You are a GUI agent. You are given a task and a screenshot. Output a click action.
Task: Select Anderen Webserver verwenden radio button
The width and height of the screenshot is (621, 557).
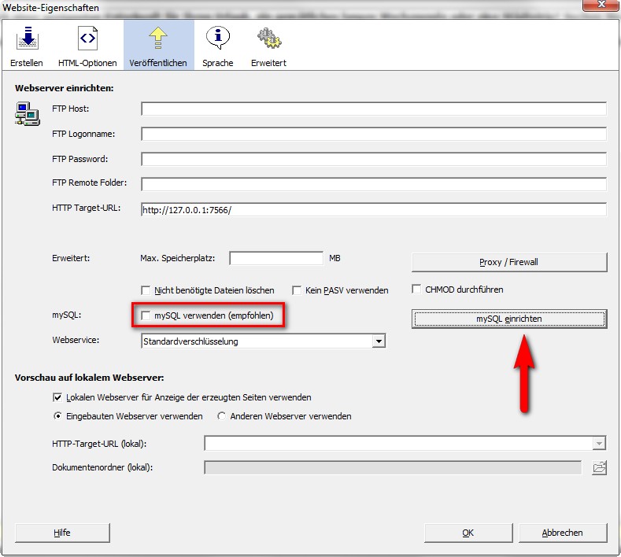222,416
